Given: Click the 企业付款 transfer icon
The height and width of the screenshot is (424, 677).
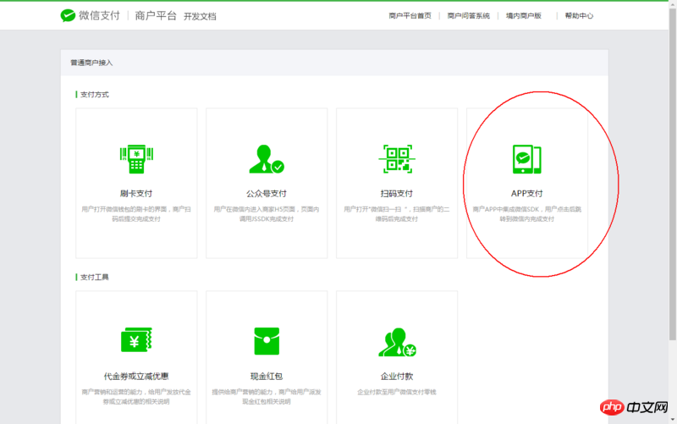Looking at the screenshot, I should point(396,341).
